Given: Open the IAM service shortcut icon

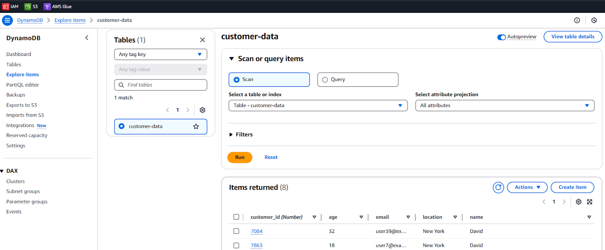Looking at the screenshot, I should pyautogui.click(x=6, y=6).
